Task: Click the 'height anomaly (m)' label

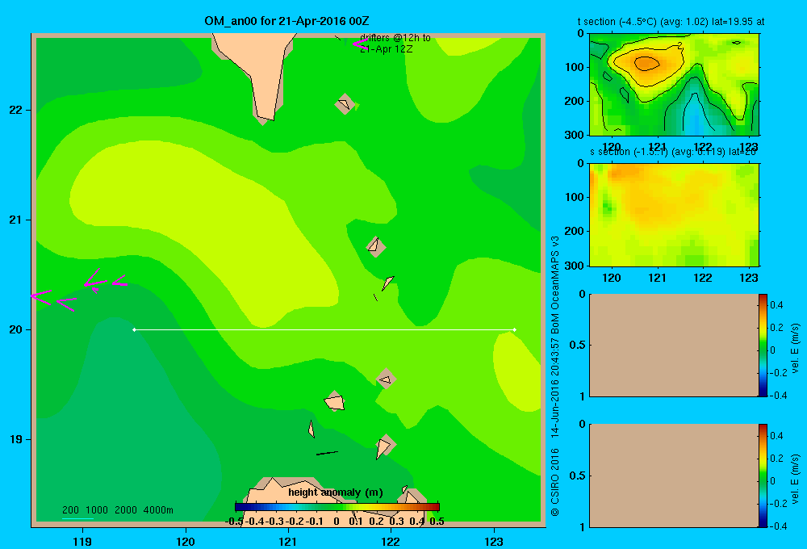Action: 335,492
